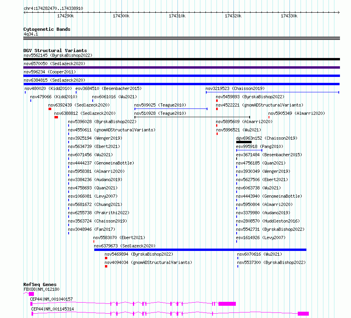This screenshot has width=351, height=318.
Task: Open variant nsv5583070 (Ebert2021)
Action: 119,238
